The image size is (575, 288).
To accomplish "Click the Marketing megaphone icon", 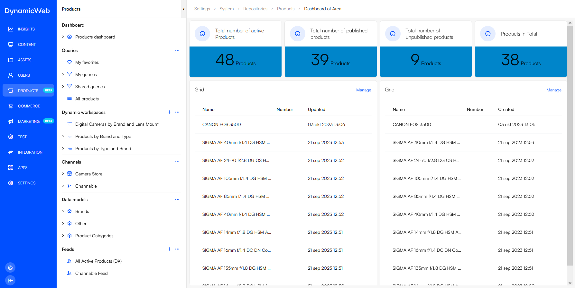I will [x=11, y=122].
